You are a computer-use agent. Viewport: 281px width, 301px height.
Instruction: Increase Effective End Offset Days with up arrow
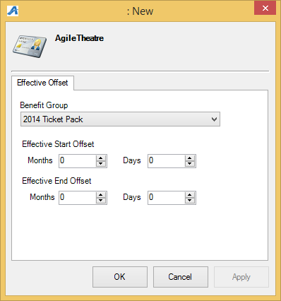pyautogui.click(x=190, y=195)
